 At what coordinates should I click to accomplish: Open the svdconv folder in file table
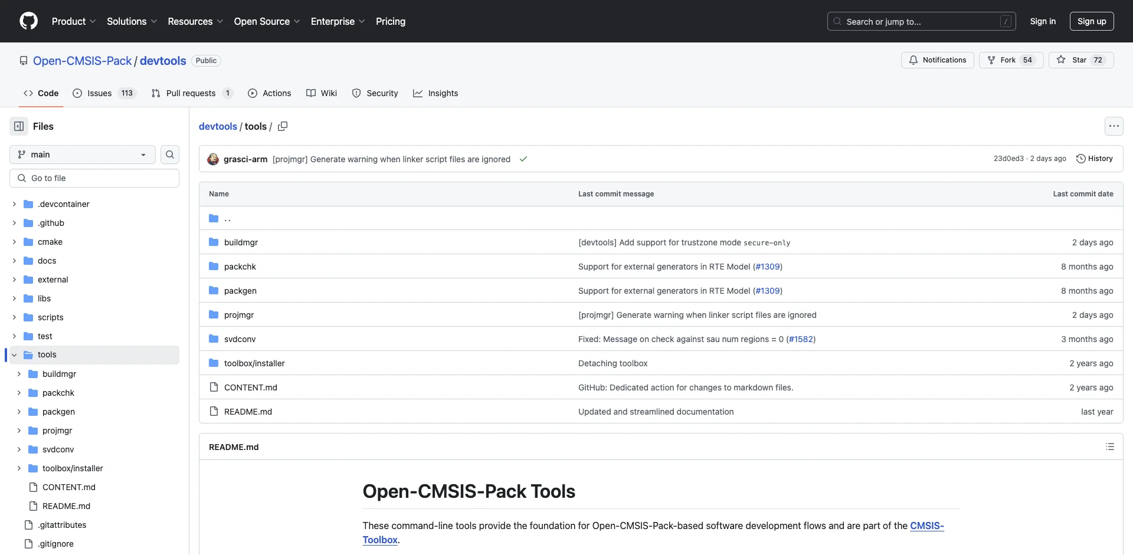click(x=240, y=339)
